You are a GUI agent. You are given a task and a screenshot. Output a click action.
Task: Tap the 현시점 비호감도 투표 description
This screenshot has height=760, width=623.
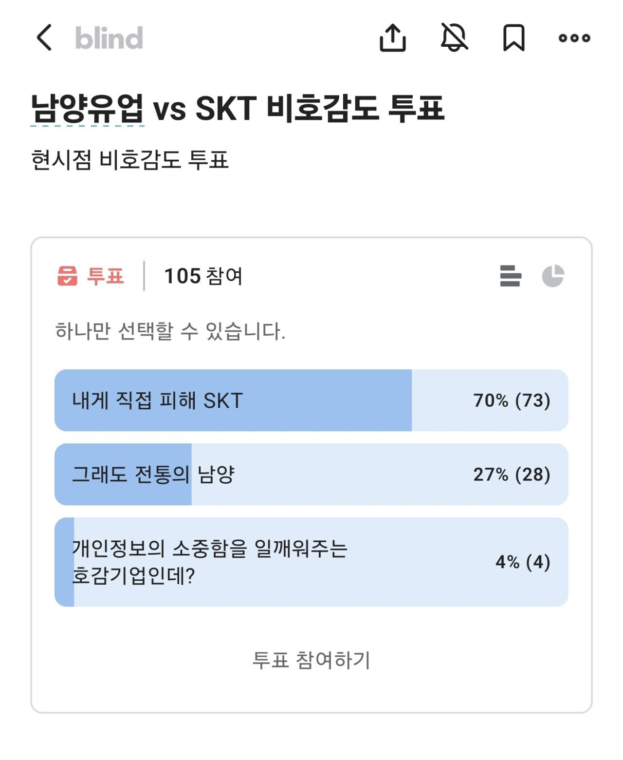[129, 160]
